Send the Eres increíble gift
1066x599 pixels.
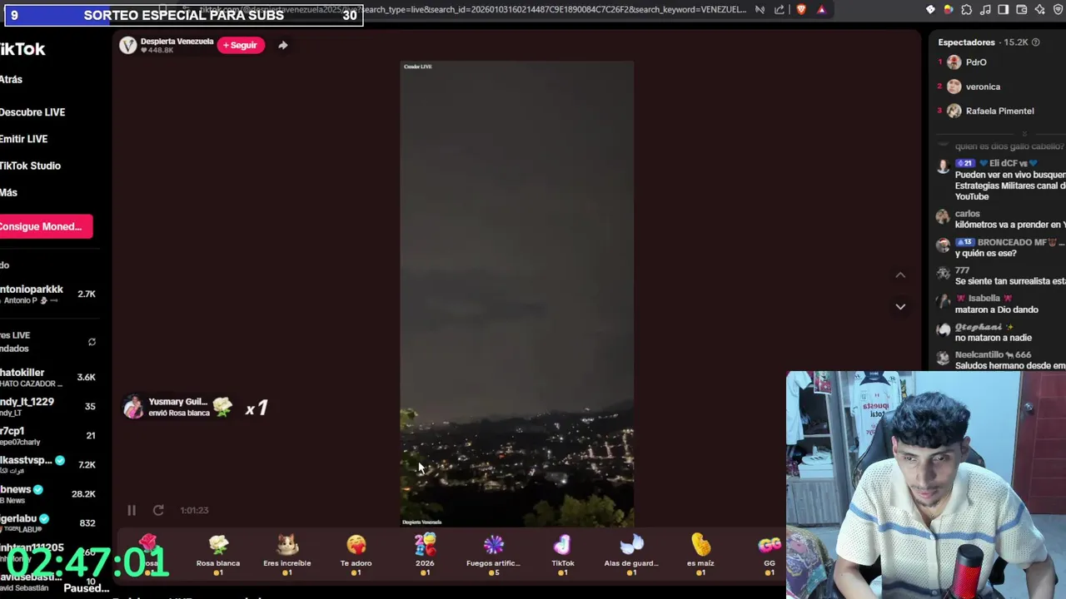point(287,555)
